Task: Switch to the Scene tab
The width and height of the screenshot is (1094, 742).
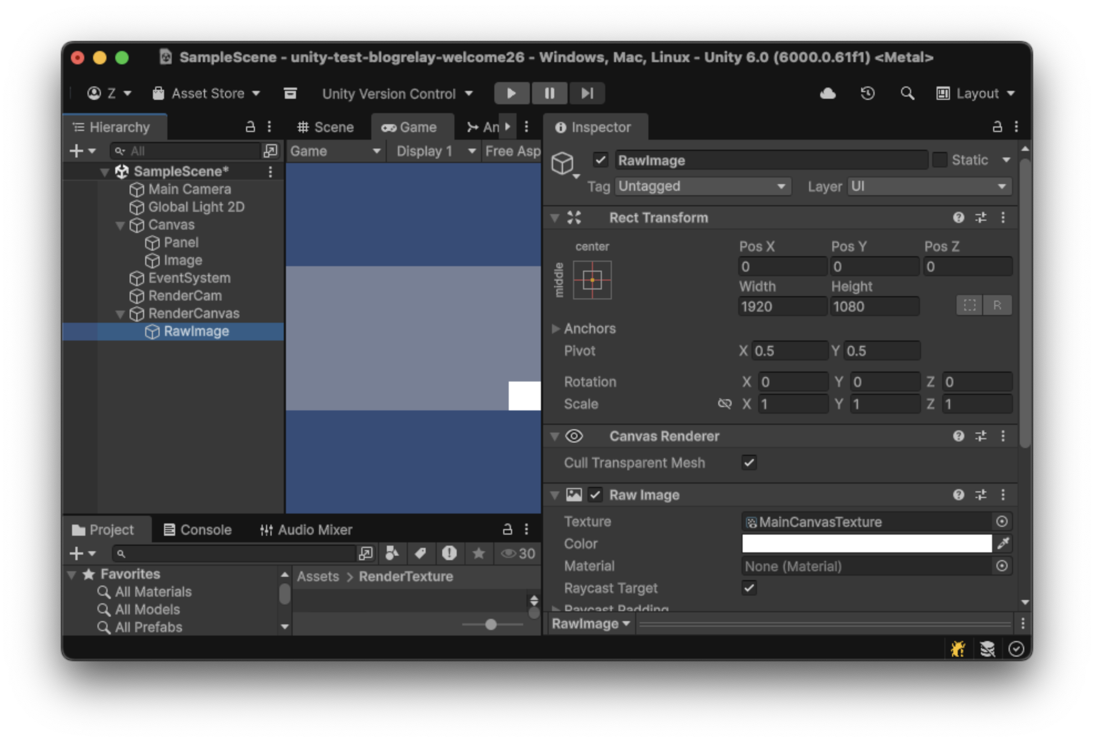Action: (x=326, y=127)
